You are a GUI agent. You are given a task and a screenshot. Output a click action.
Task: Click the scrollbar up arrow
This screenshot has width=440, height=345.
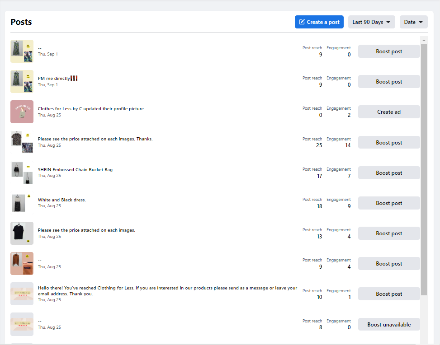(x=424, y=41)
